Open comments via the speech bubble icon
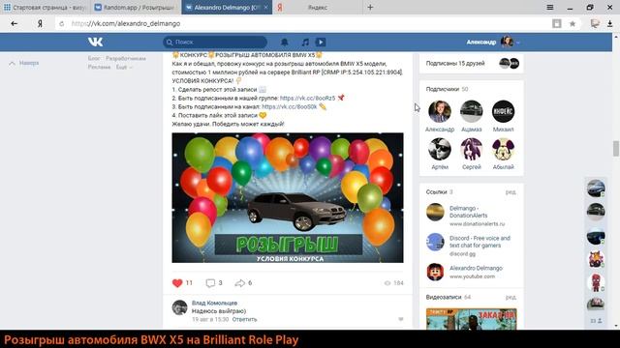Image resolution: width=620 pixels, height=348 pixels. pyautogui.click(x=210, y=283)
